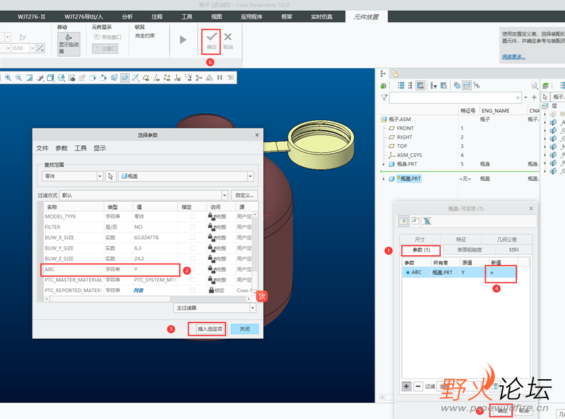This screenshot has height=419, width=565.
Task: Click the pause simulation icon in graphics toolbar
Action: click(220, 78)
